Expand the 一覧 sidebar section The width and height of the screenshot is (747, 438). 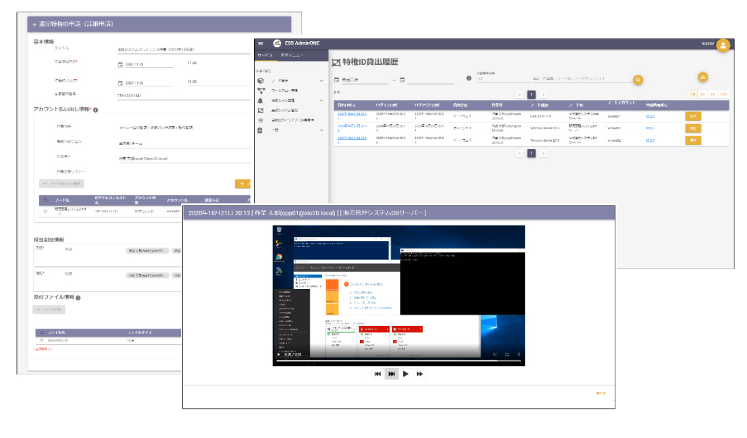[321, 130]
